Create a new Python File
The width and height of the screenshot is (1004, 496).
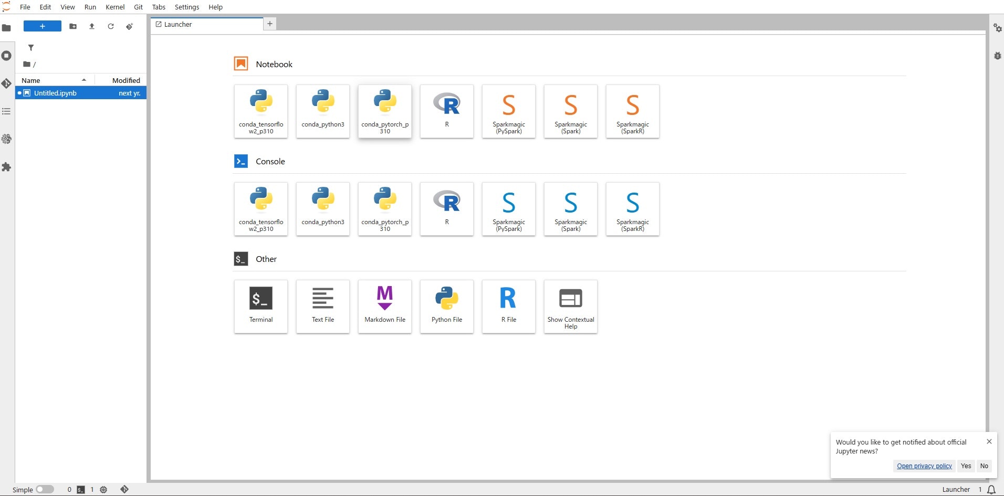click(x=447, y=307)
